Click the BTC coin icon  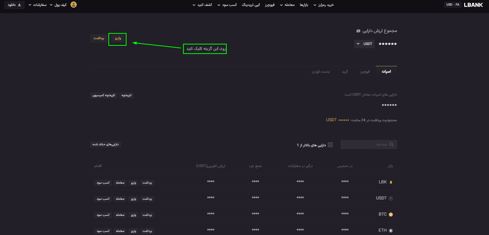coord(391,214)
